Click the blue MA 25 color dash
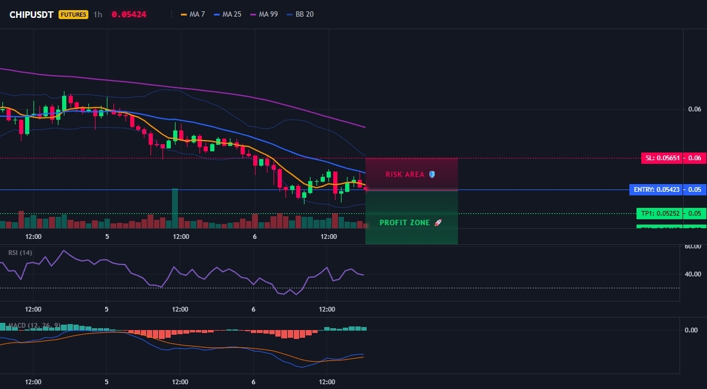Screen dimensions: 707x389 tap(217, 14)
